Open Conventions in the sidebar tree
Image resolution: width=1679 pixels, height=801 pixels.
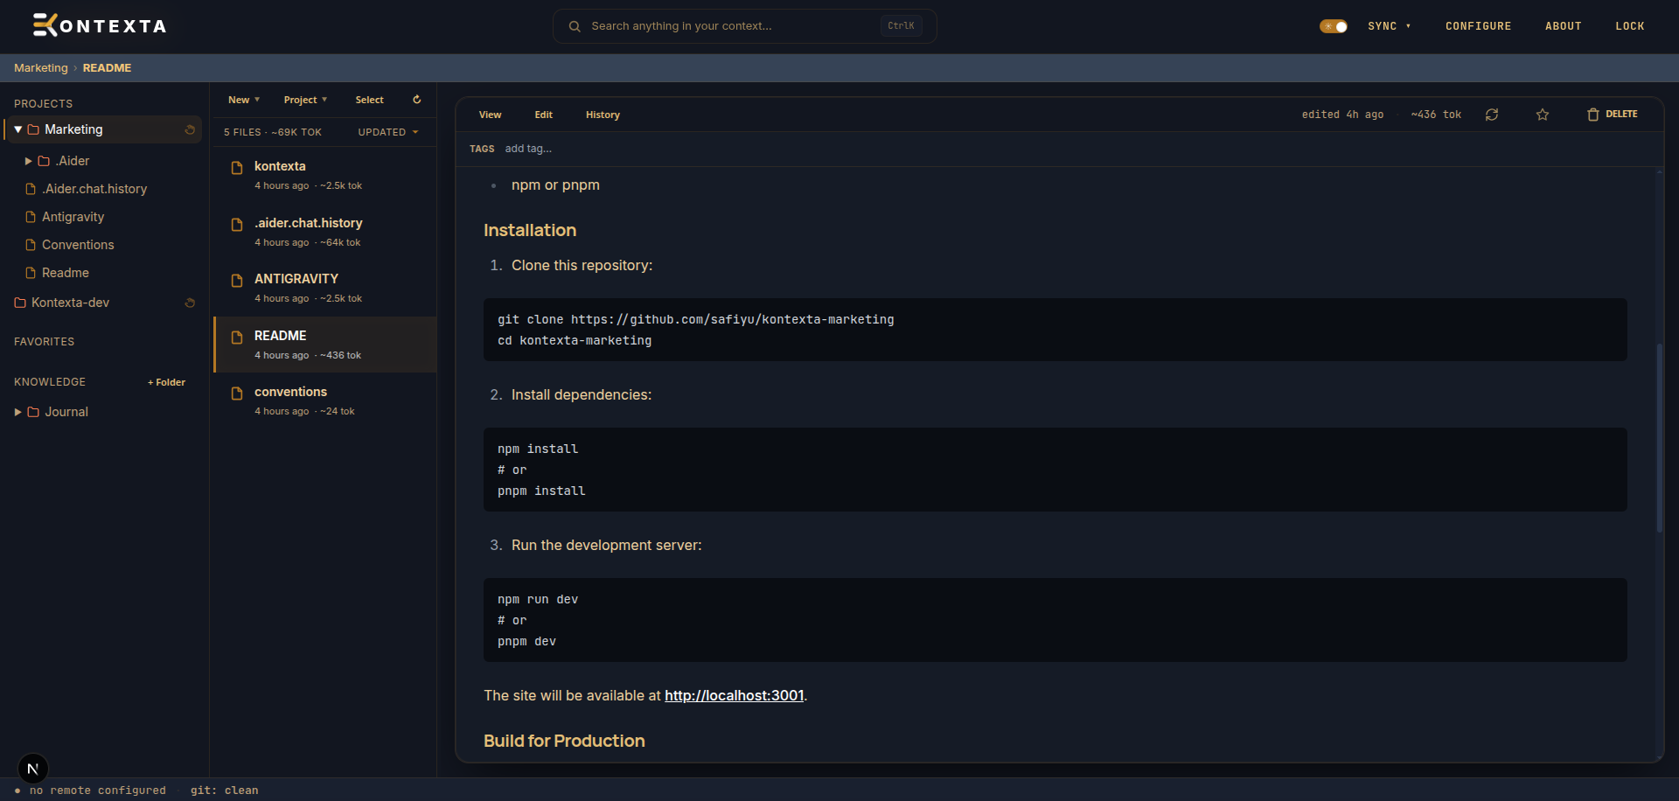tap(78, 245)
